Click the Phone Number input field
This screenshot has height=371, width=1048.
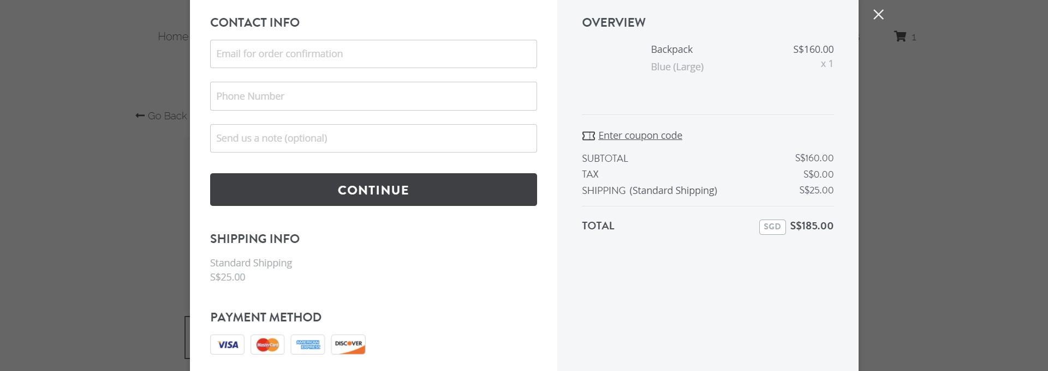[373, 96]
